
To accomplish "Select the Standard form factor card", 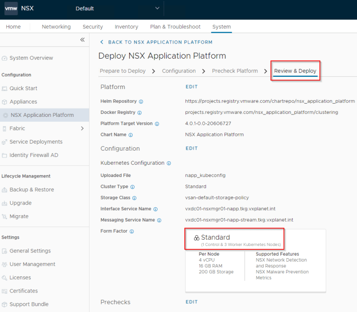I will [255, 261].
